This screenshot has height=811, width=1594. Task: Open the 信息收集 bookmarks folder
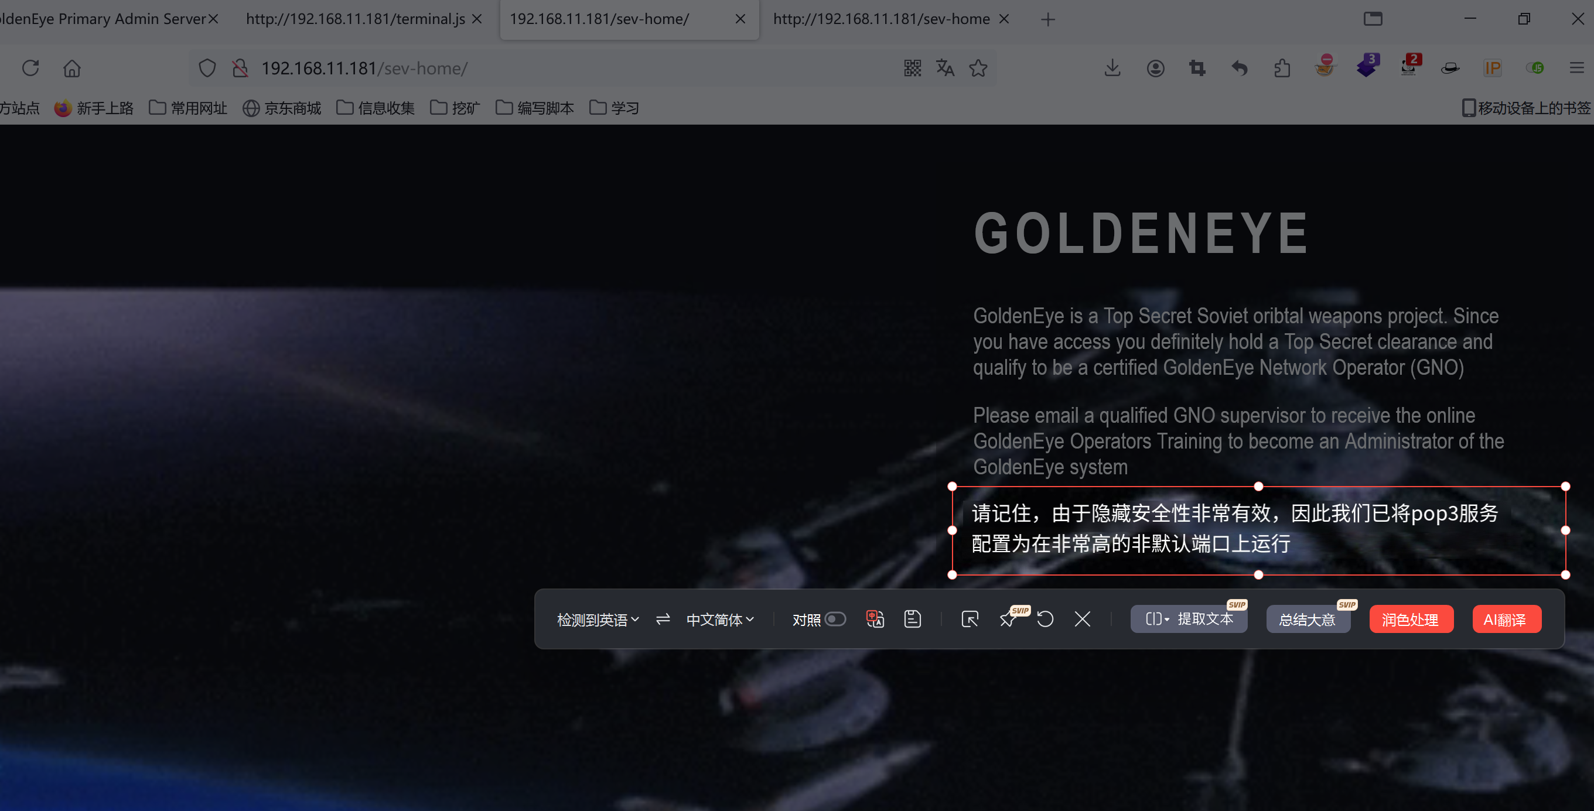point(376,108)
